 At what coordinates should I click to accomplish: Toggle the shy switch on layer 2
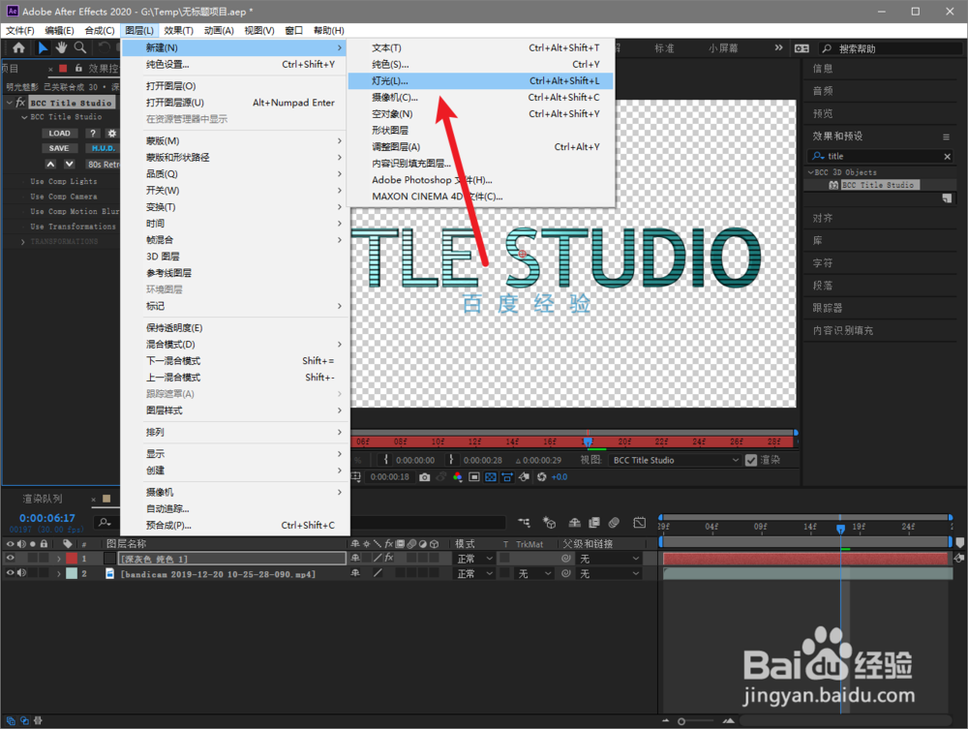click(355, 573)
